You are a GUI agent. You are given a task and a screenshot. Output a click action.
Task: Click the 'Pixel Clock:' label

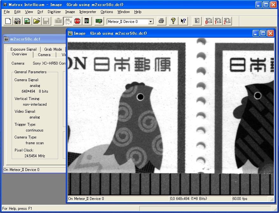click(24, 150)
